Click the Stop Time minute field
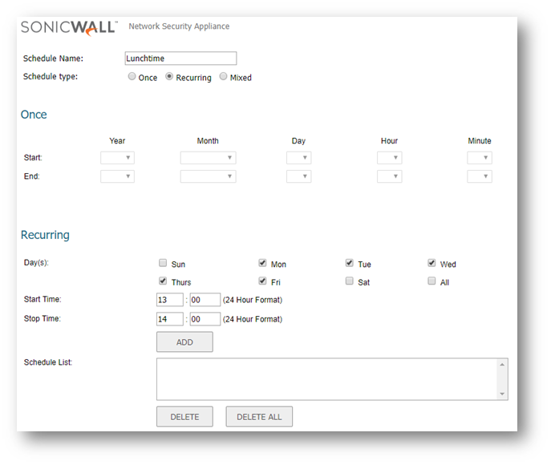Screen dimensions: 551x465 click(x=205, y=319)
